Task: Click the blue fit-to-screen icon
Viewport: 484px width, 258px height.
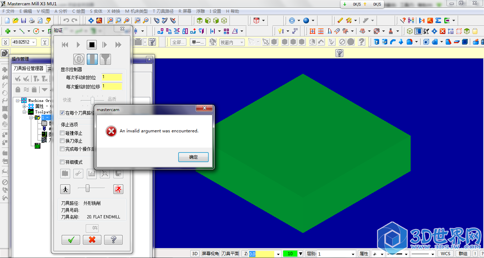Action: coord(91,21)
